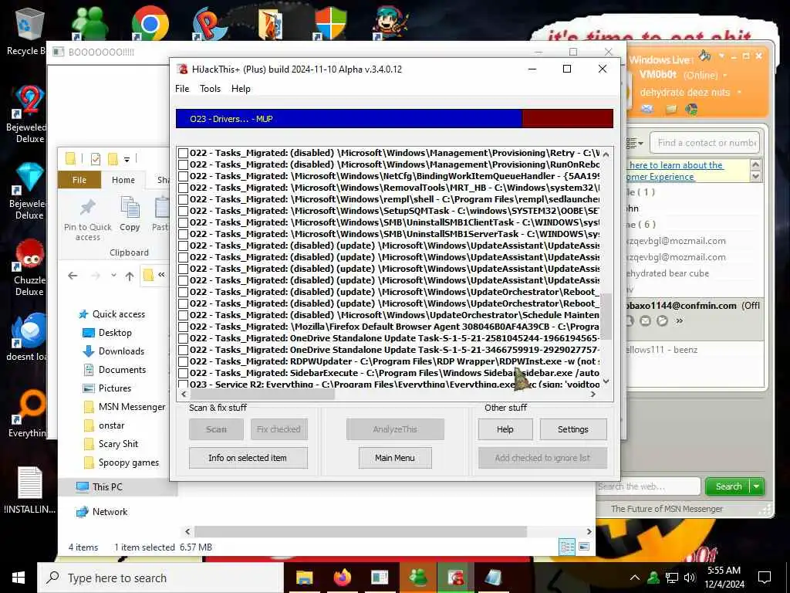Open the blue diamond Bejeweled Deluxe shortcut
790x593 pixels.
point(29,191)
